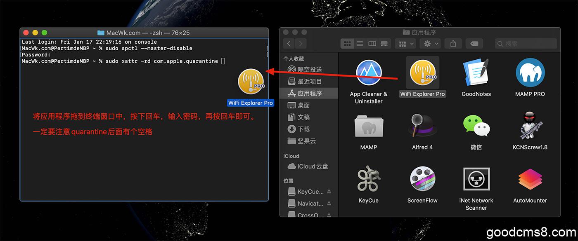The image size is (578, 241).
Task: Click the Share button in Finder toolbar
Action: [453, 43]
